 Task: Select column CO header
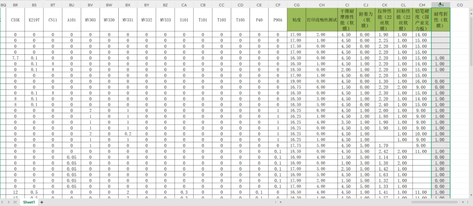[460, 5]
